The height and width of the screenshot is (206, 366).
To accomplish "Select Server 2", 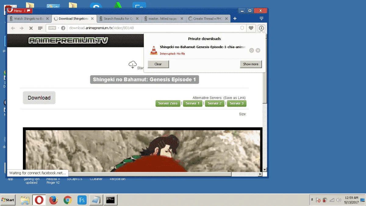I will pos(214,103).
